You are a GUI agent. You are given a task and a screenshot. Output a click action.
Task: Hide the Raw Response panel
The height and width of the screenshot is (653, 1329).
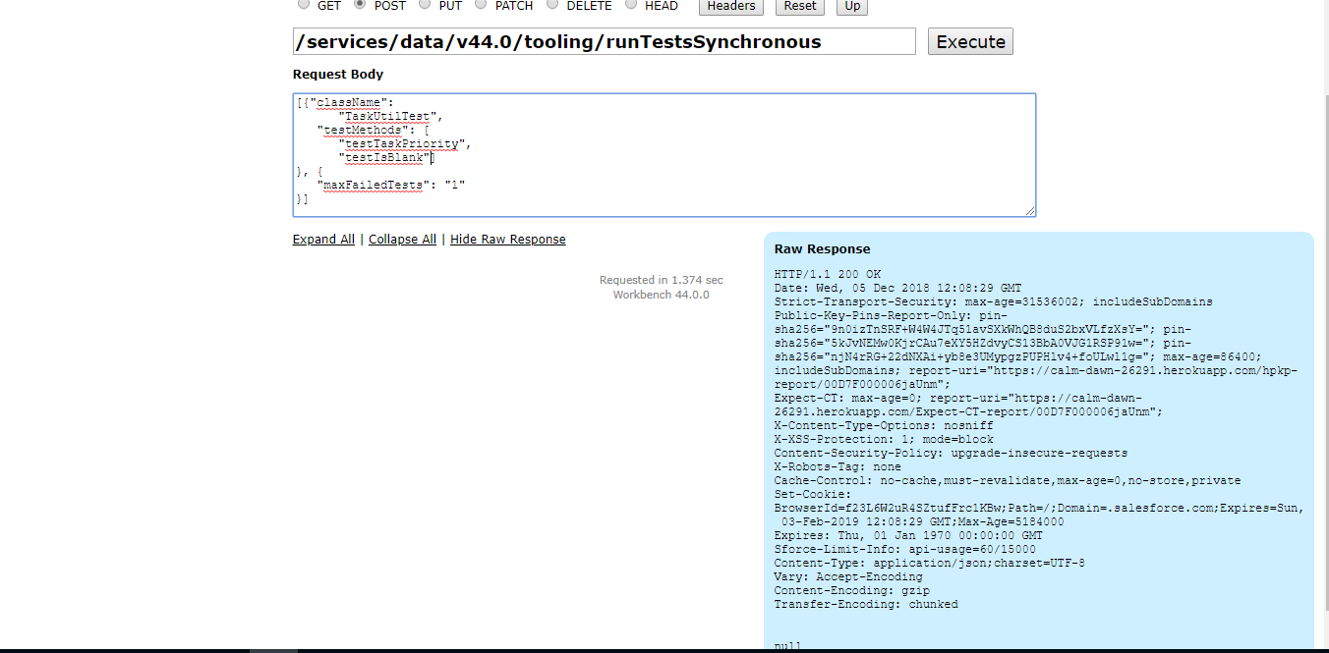(x=507, y=240)
